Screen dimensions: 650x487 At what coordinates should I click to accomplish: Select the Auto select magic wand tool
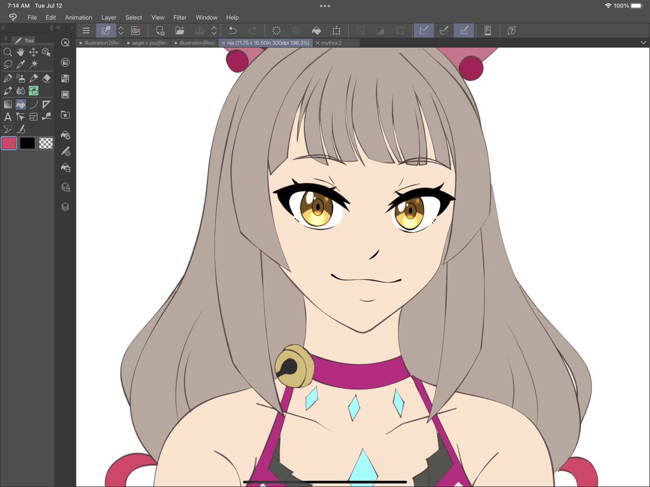[34, 64]
